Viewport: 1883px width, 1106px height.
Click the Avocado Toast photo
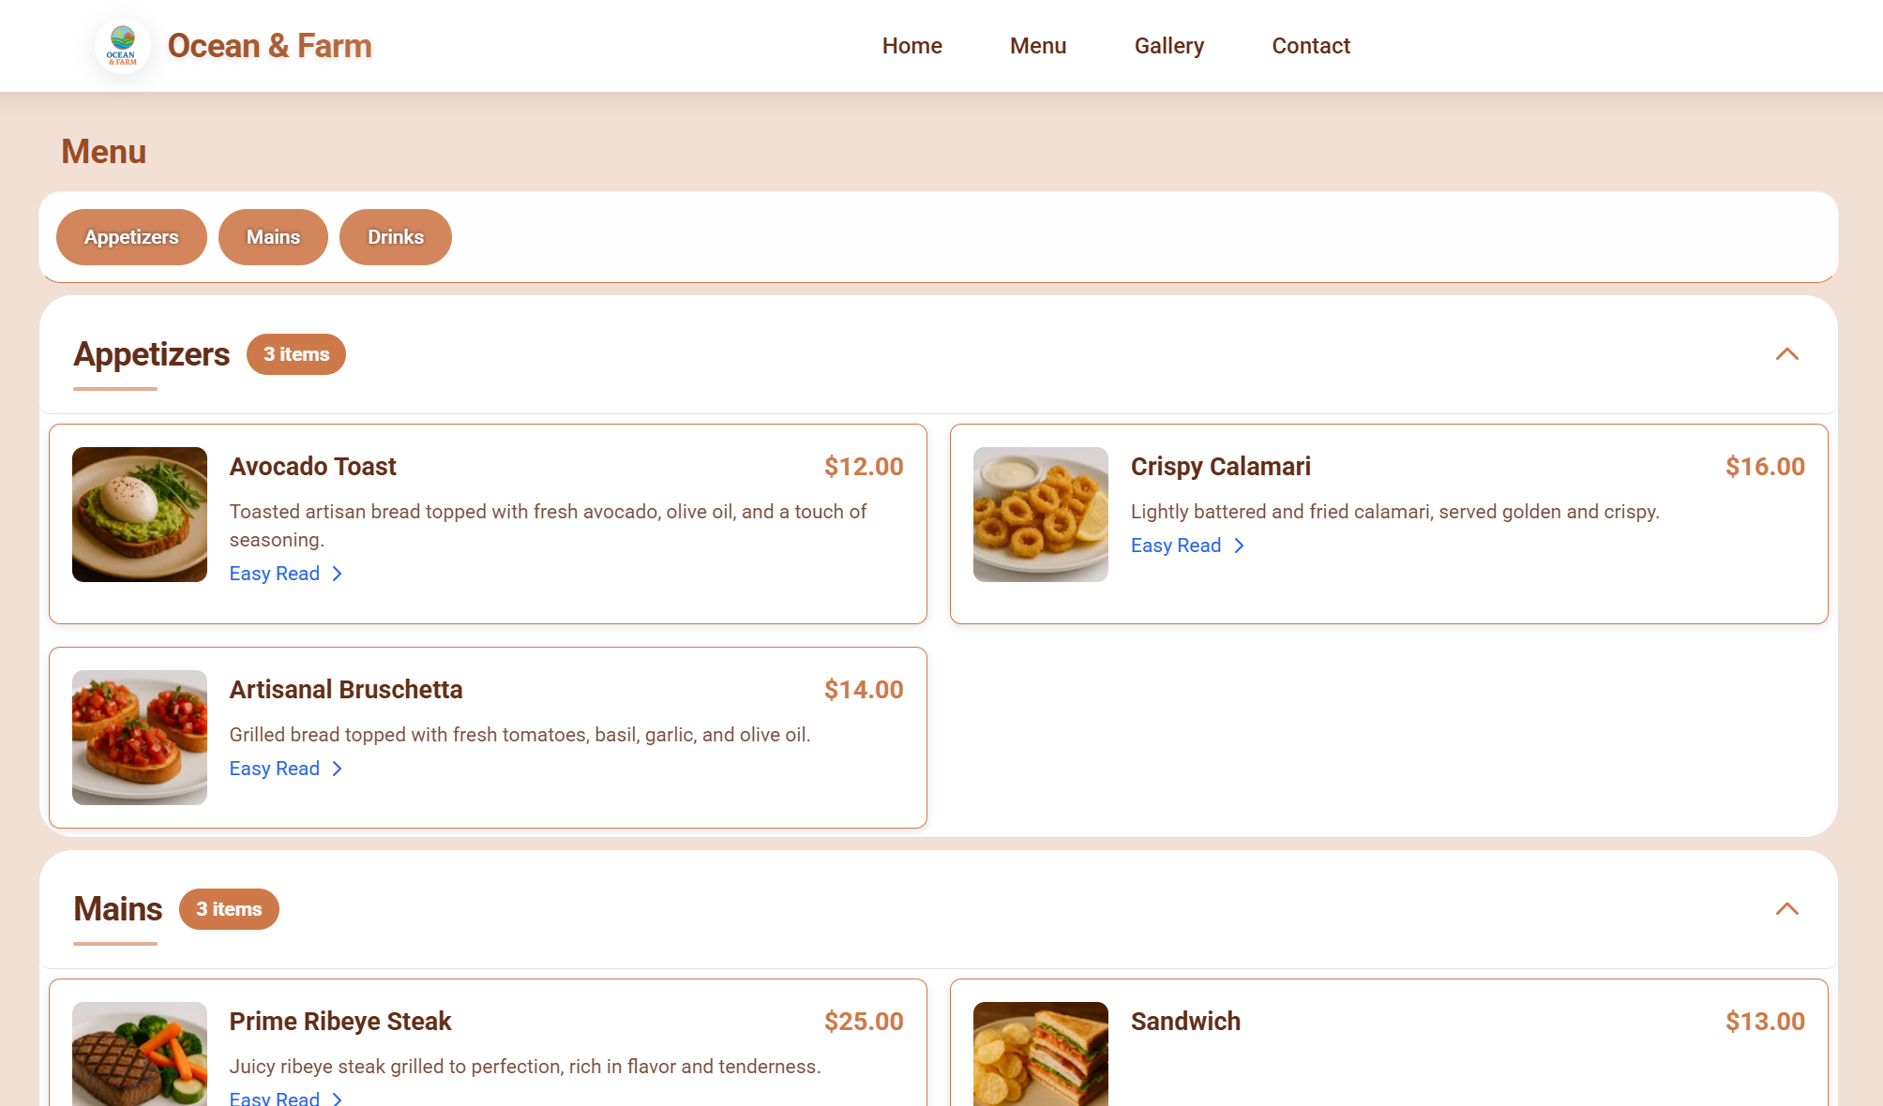coord(140,515)
